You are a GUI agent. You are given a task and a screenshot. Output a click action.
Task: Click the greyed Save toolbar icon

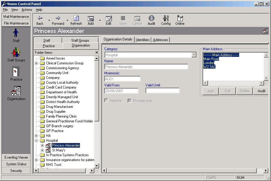pyautogui.click(x=123, y=18)
